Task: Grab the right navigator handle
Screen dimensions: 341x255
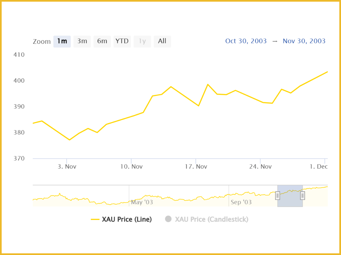Action: (302, 196)
